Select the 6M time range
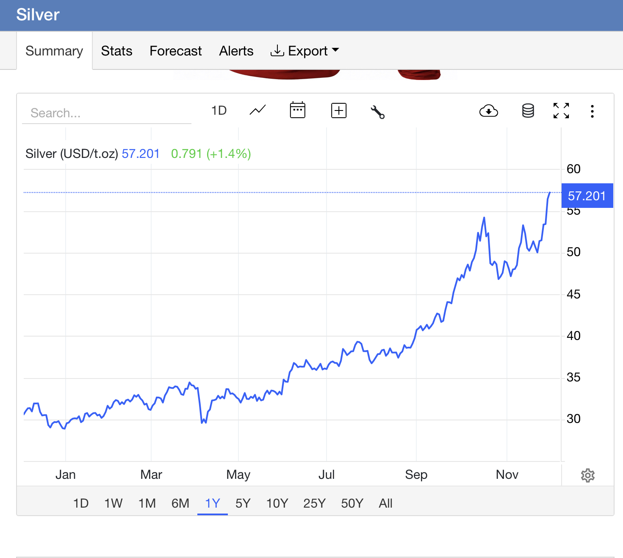Screen dimensions: 623x558 pos(180,503)
